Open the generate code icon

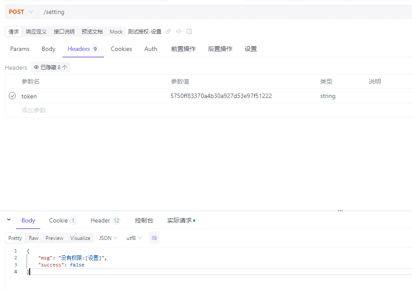click(179, 31)
